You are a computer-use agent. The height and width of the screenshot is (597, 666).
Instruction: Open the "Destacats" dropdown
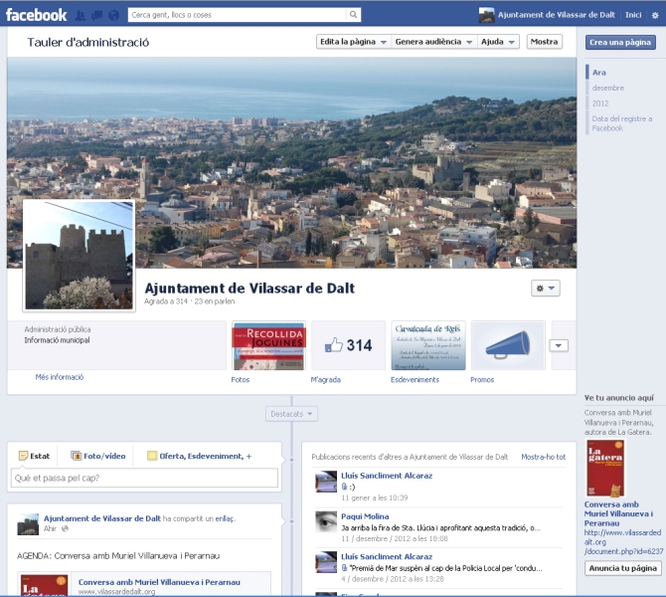click(x=292, y=414)
